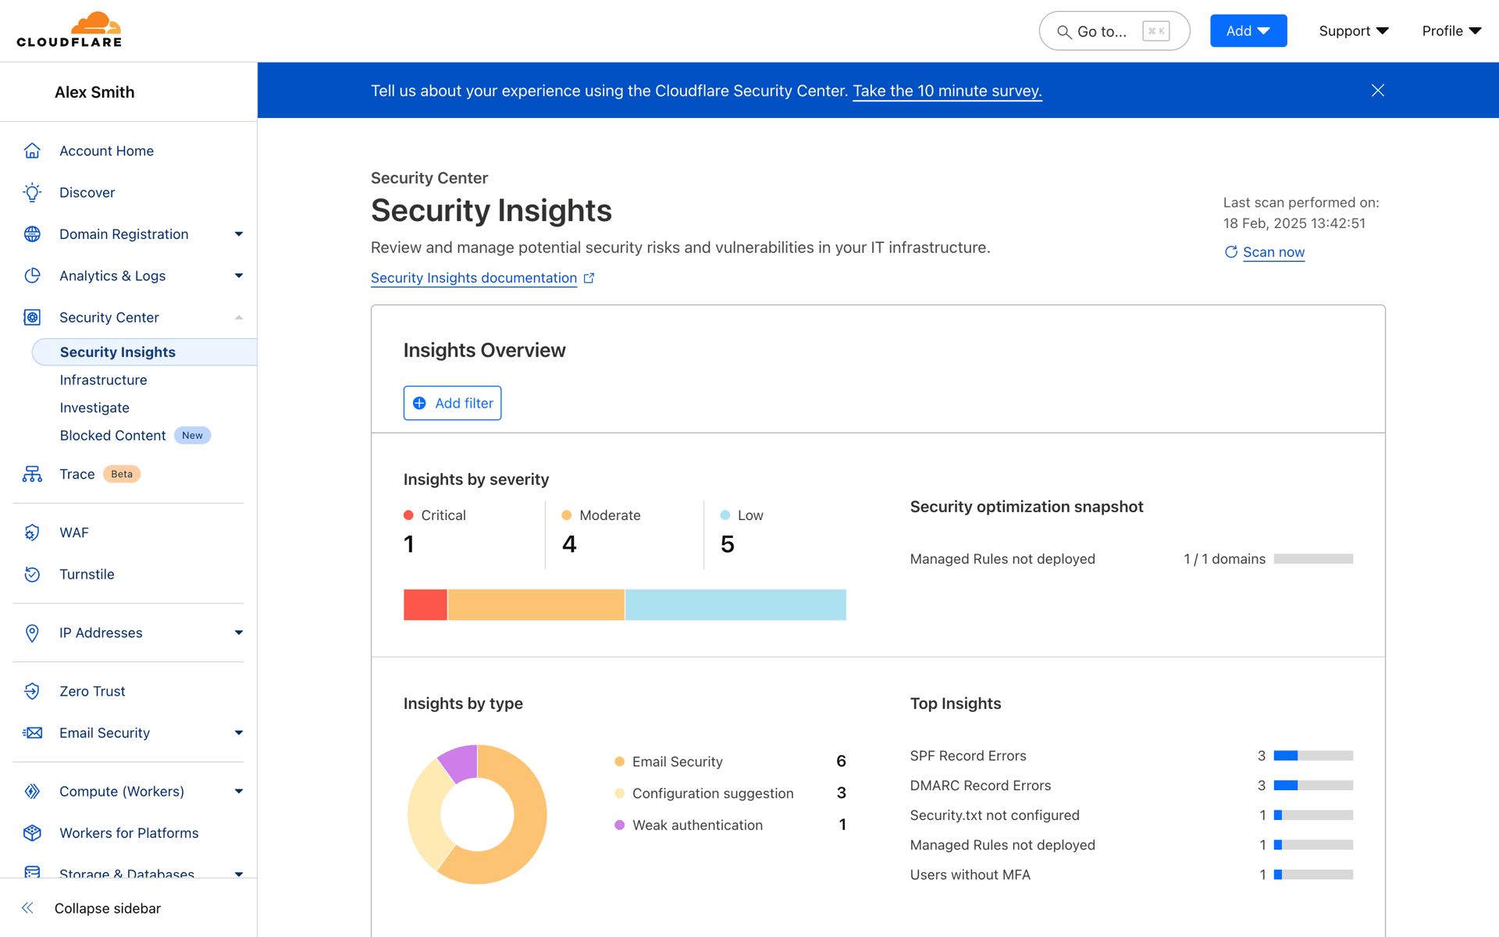Click the Email Security envelope icon

pyautogui.click(x=32, y=732)
